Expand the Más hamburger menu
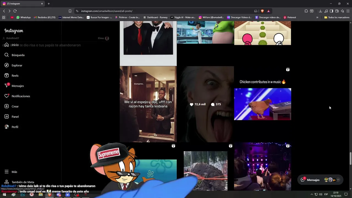352x198 pixels. point(11,172)
